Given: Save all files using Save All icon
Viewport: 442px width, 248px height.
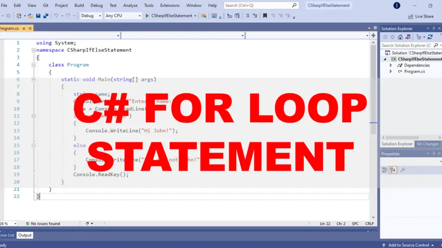Looking at the screenshot, I should 45,15.
